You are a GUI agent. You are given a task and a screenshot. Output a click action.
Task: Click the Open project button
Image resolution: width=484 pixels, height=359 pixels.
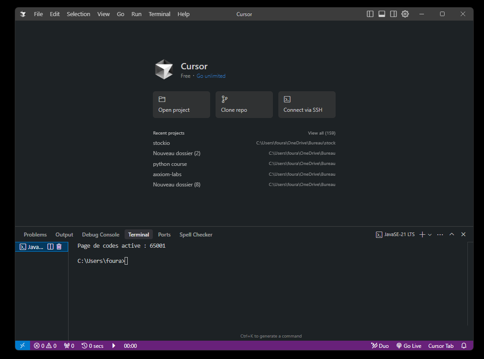point(181,104)
